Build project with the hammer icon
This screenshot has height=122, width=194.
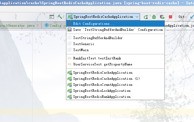tap(60, 17)
